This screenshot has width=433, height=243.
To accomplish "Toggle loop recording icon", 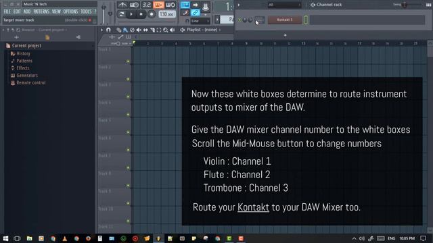I will (x=170, y=5).
